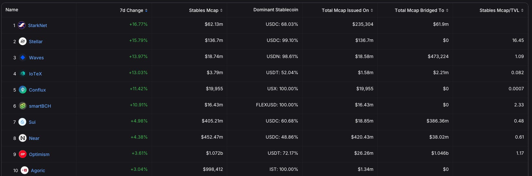Open the StarkNet chain link
532x176 pixels.
click(38, 25)
